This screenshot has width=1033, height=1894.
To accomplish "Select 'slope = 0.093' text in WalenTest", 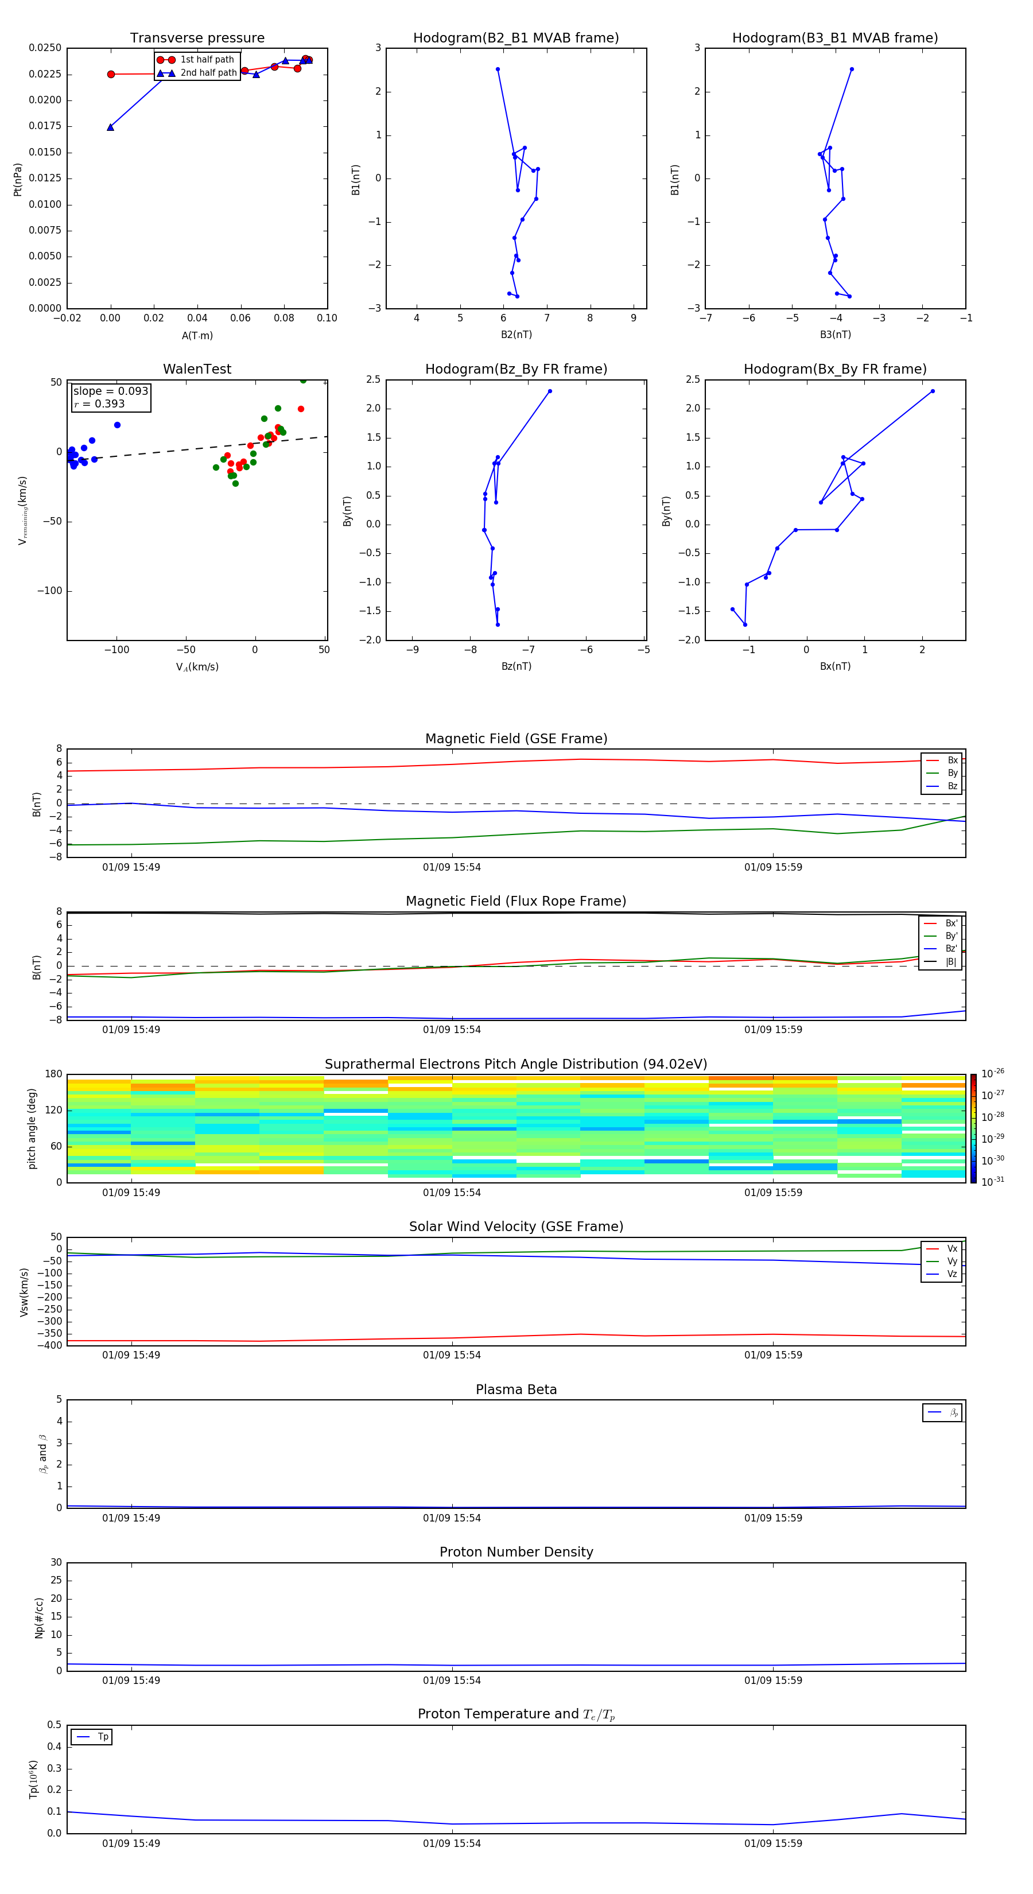I will click(110, 391).
